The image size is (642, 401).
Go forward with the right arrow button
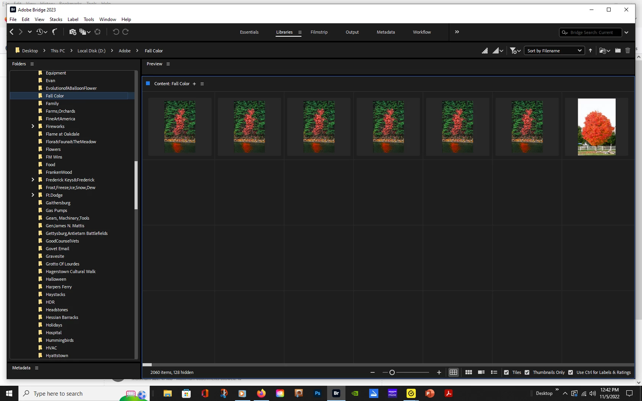click(x=21, y=32)
